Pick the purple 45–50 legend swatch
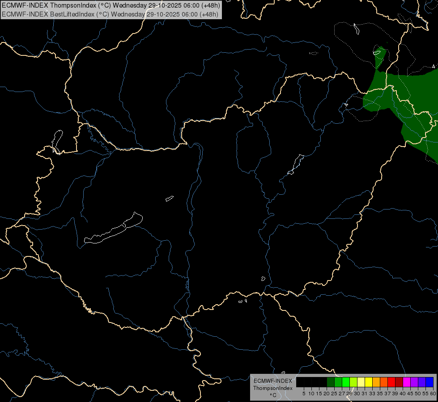This screenshot has width=438, height=402. click(x=414, y=382)
